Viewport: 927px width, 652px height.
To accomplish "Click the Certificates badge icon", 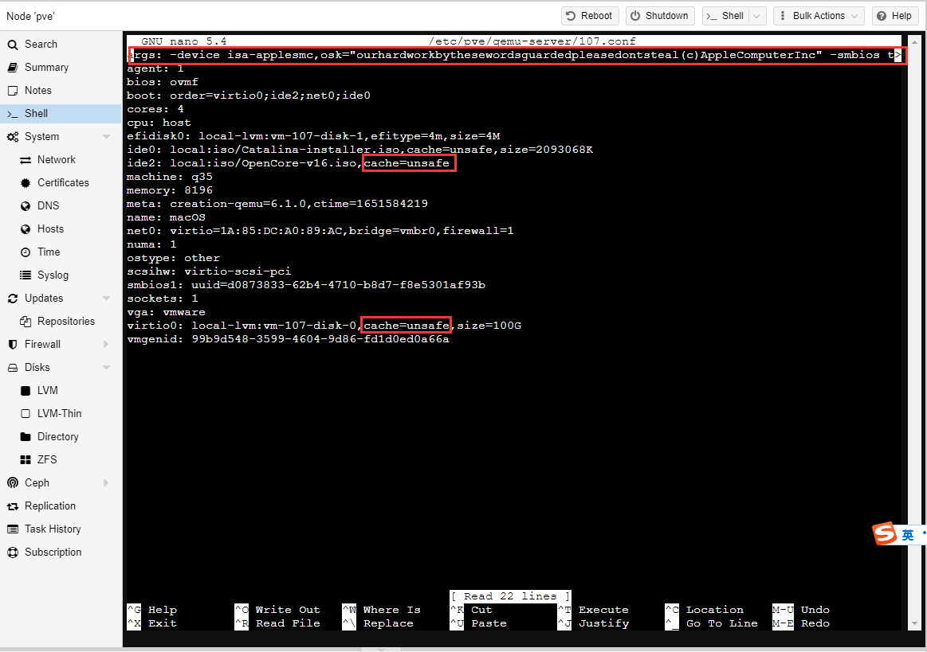I will click(25, 183).
